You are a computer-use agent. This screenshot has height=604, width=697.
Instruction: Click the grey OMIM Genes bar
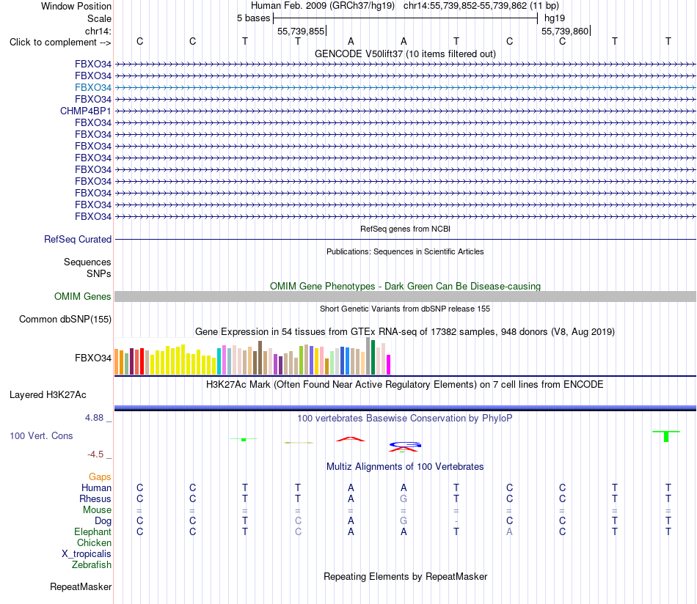[x=405, y=297]
